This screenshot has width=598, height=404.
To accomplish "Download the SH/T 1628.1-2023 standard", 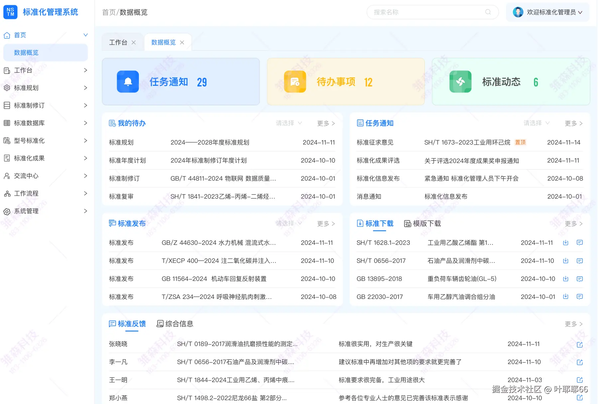I will [566, 243].
